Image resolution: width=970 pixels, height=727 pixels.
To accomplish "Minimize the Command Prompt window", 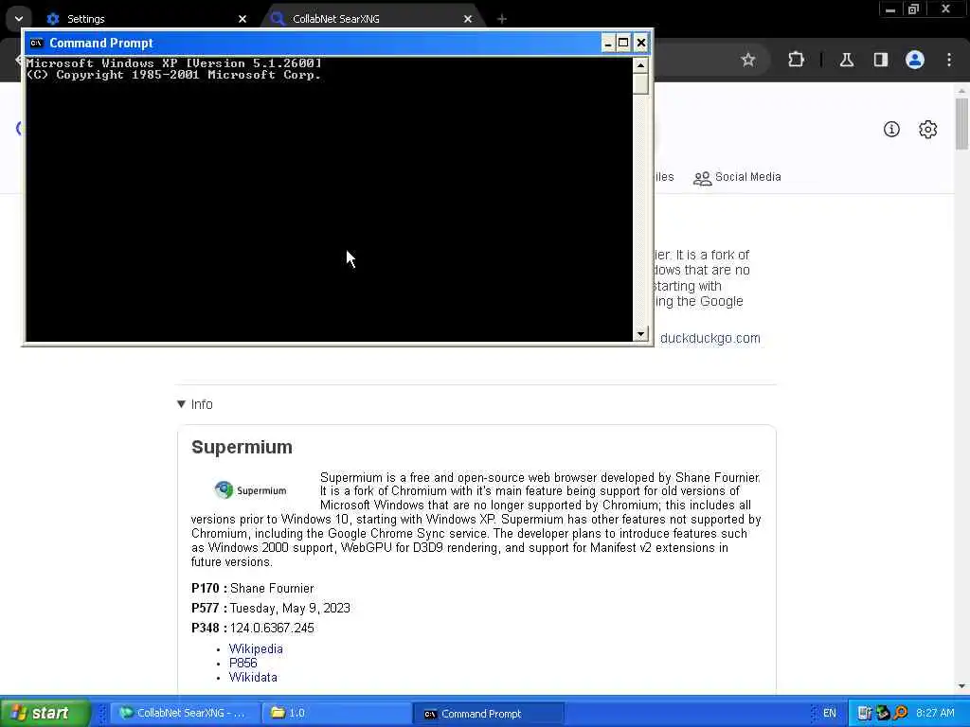I will coord(607,43).
